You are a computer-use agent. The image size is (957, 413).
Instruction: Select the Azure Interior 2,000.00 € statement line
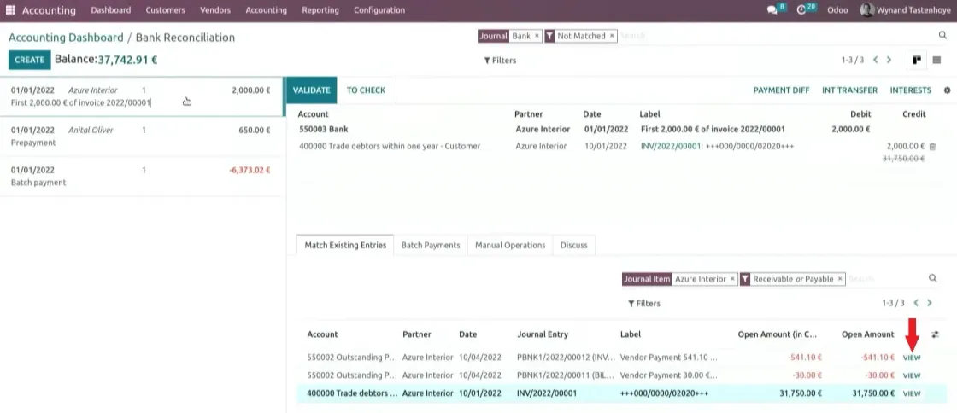click(142, 96)
